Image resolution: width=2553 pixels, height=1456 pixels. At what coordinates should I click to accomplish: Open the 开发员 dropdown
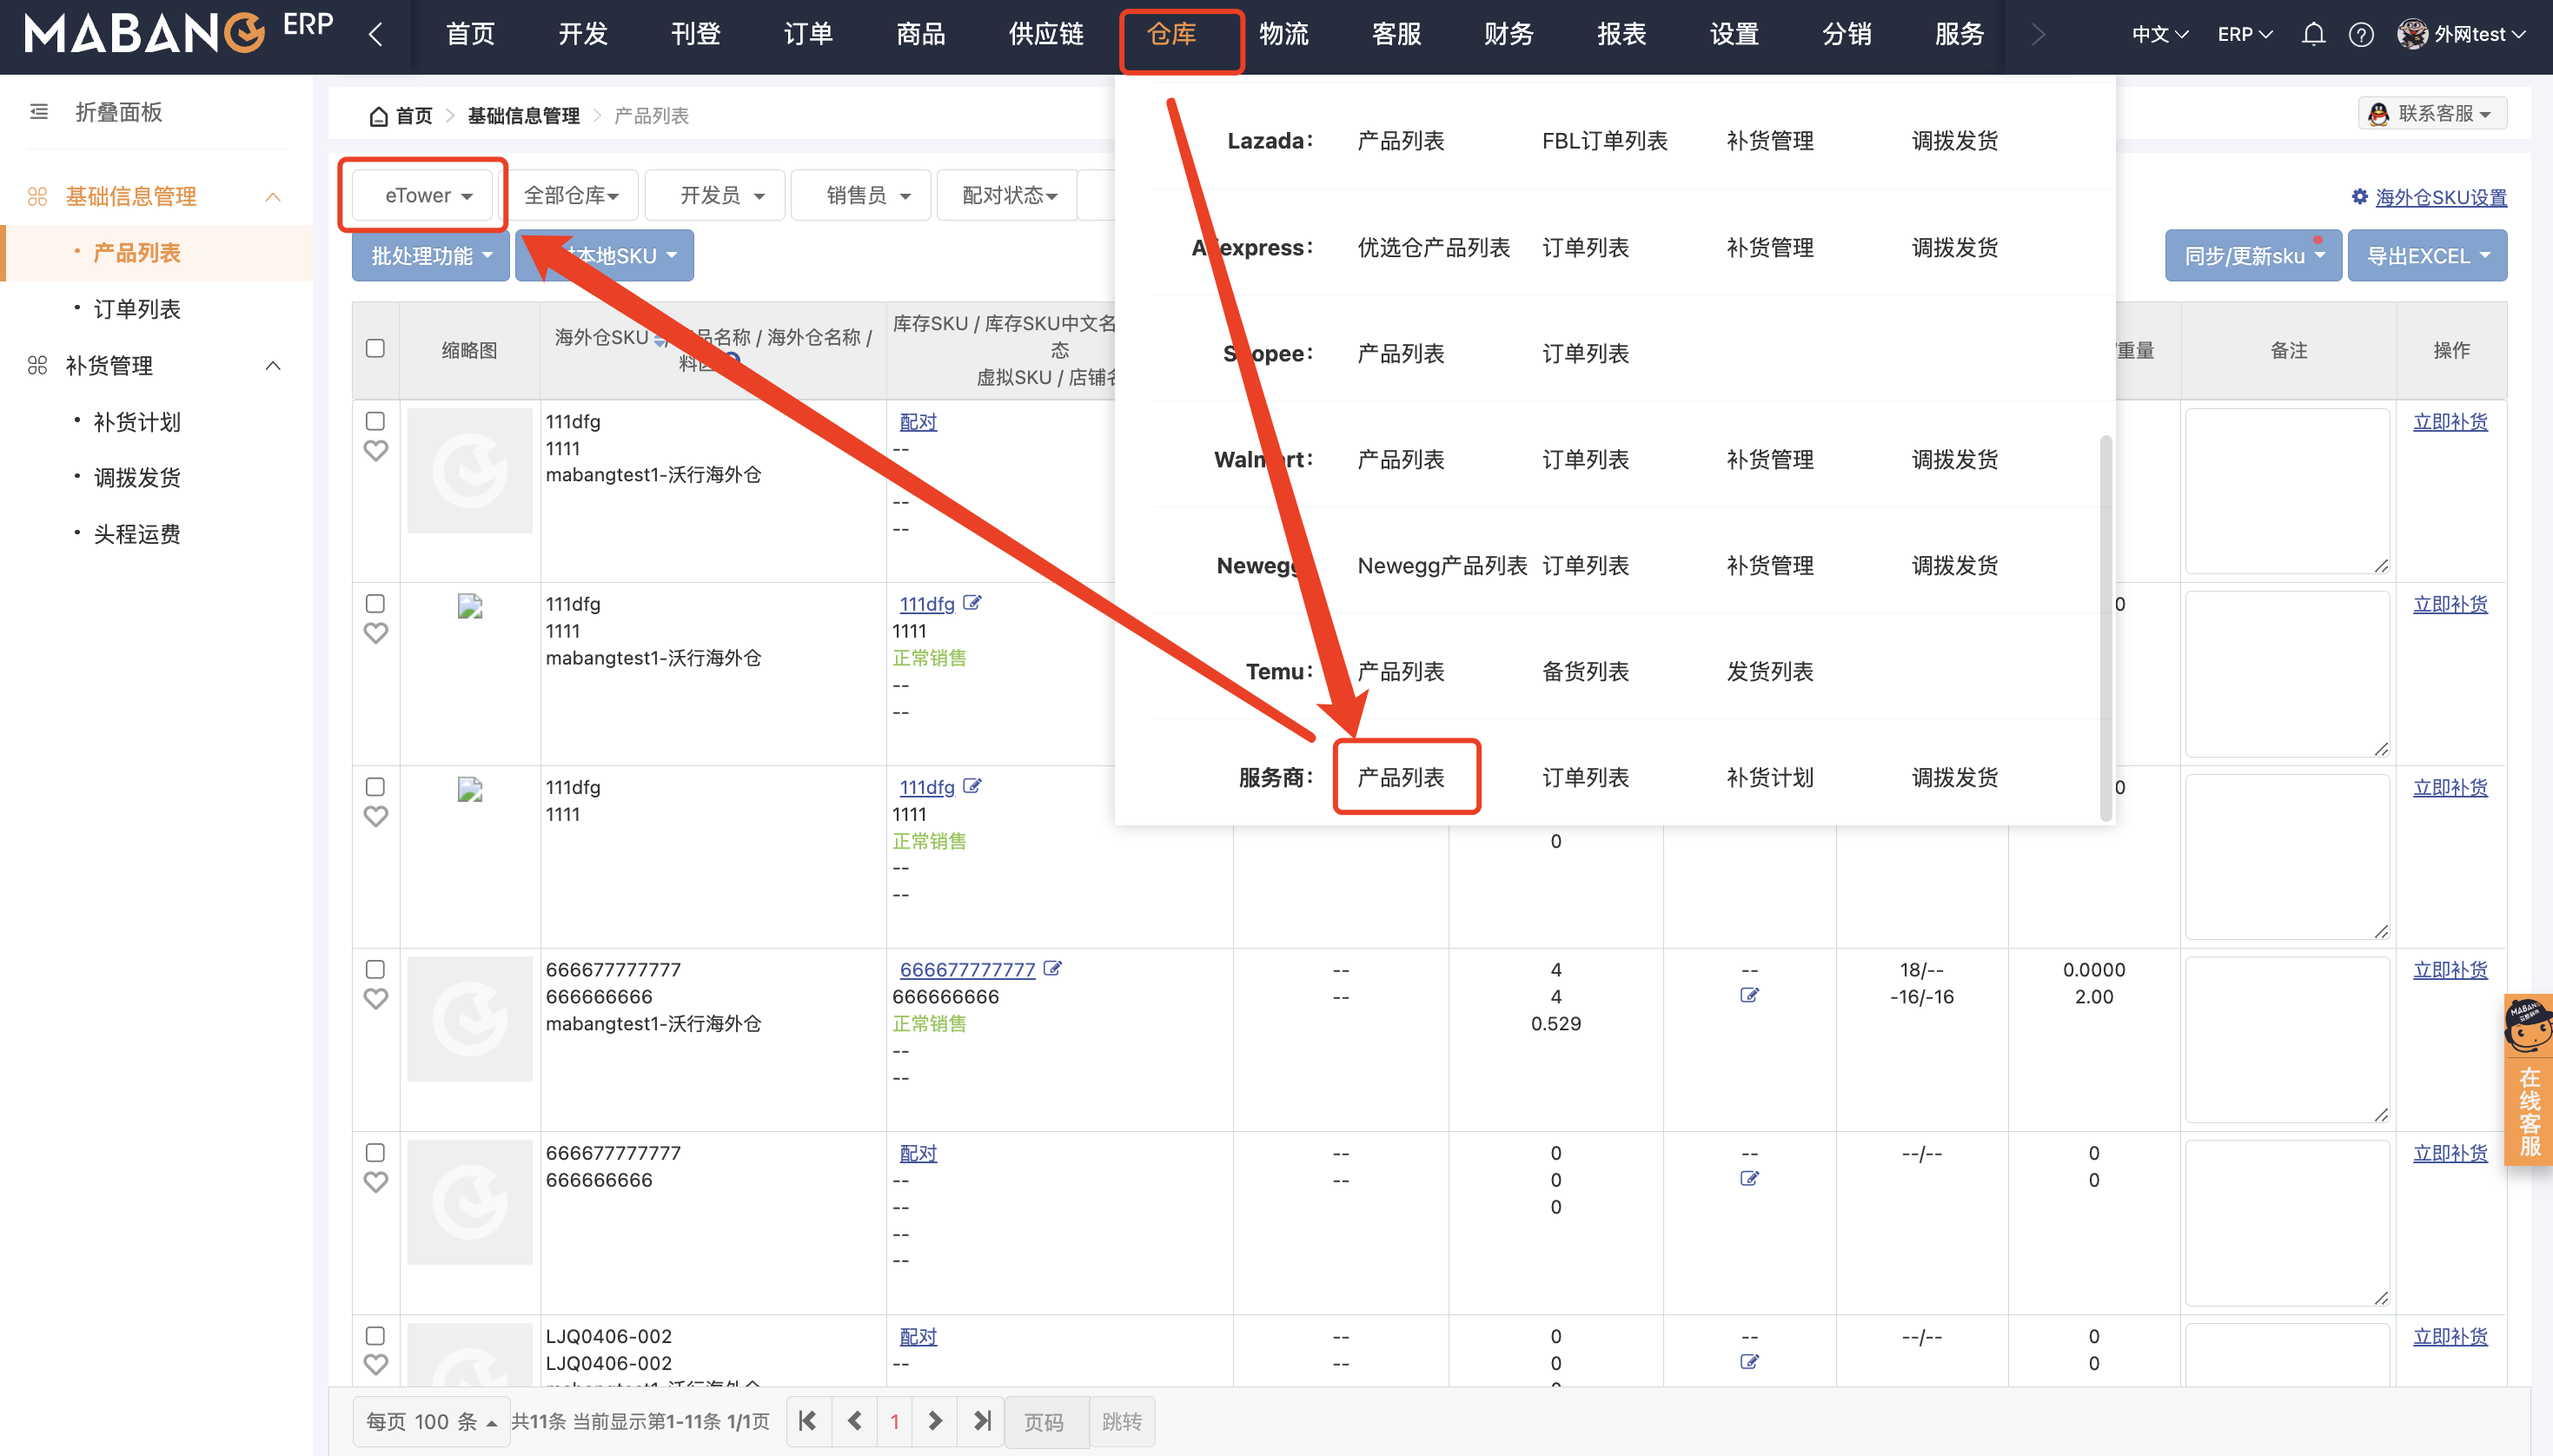[x=716, y=195]
